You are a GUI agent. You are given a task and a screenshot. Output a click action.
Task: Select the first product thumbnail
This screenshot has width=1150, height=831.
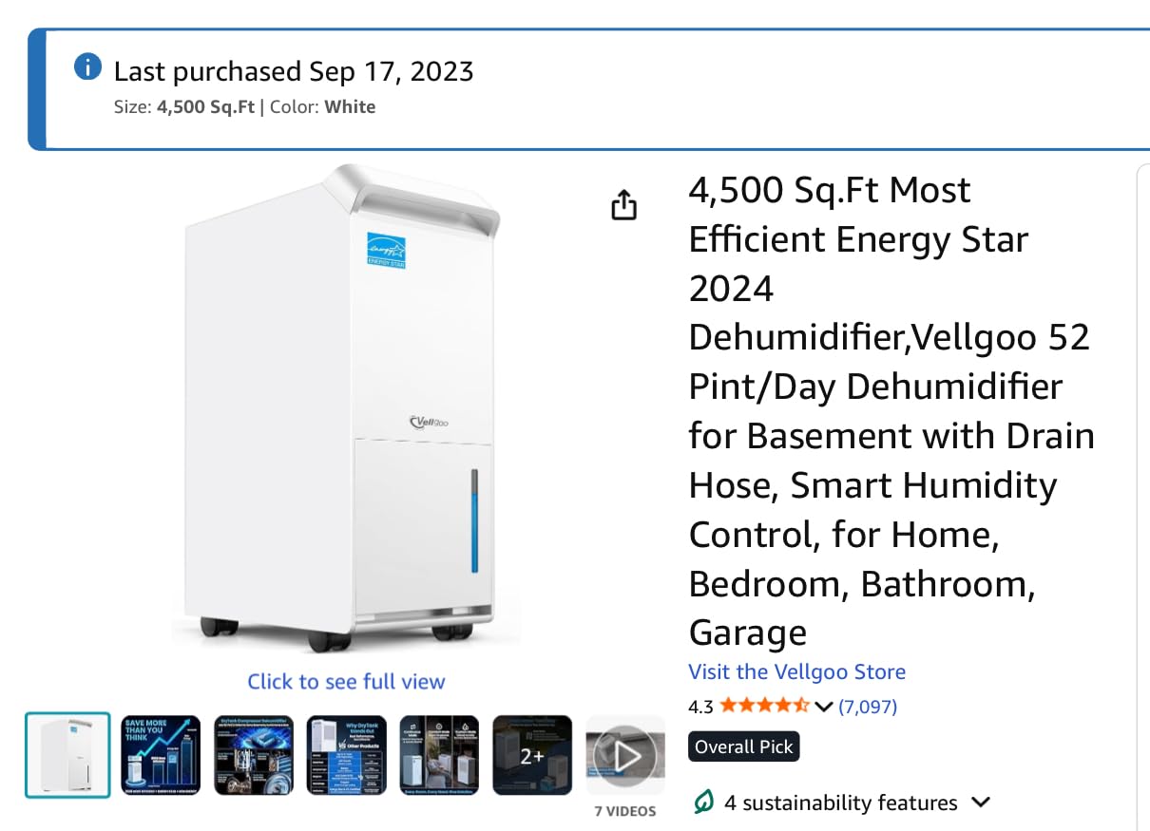point(67,753)
